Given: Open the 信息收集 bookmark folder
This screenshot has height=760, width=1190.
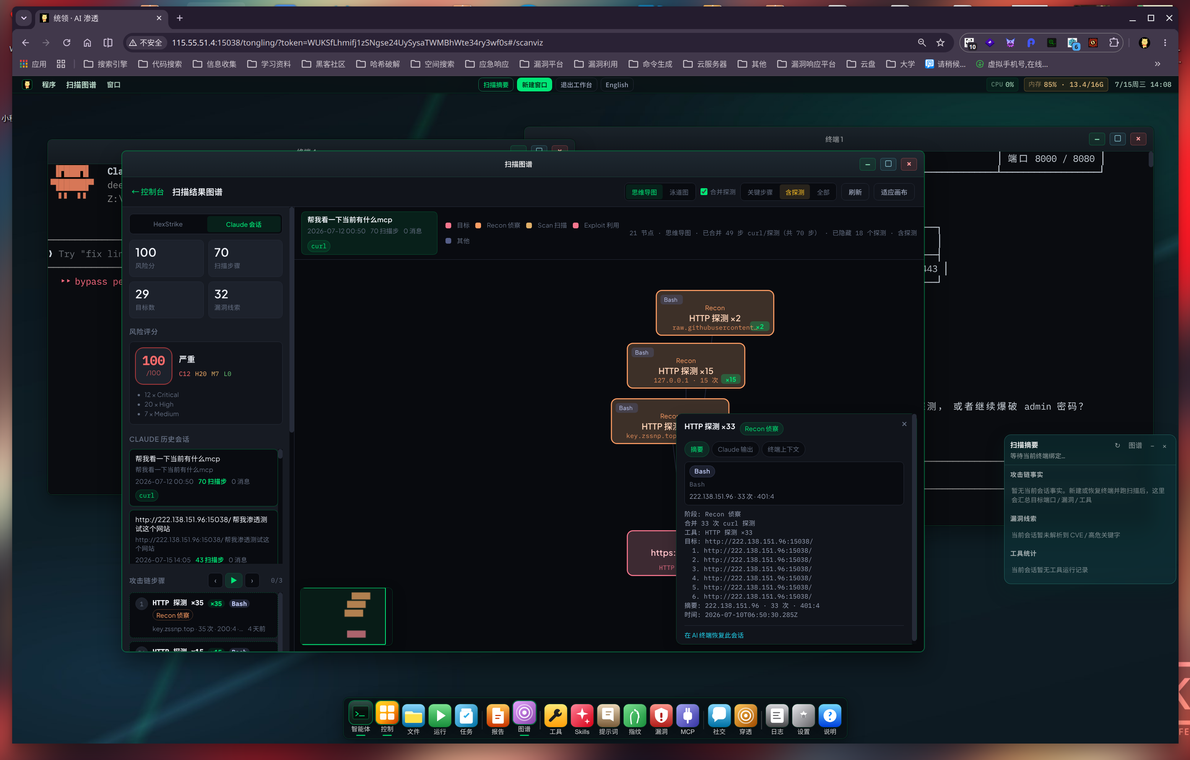Looking at the screenshot, I should 215,64.
